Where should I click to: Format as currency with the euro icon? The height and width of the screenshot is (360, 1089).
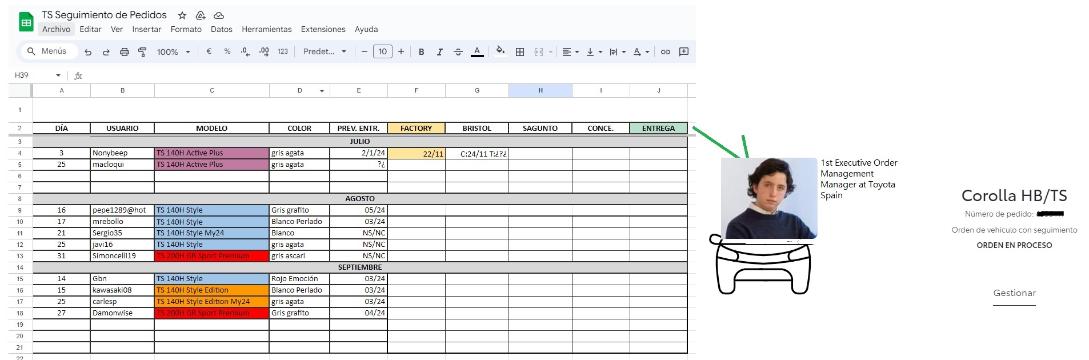click(x=209, y=51)
